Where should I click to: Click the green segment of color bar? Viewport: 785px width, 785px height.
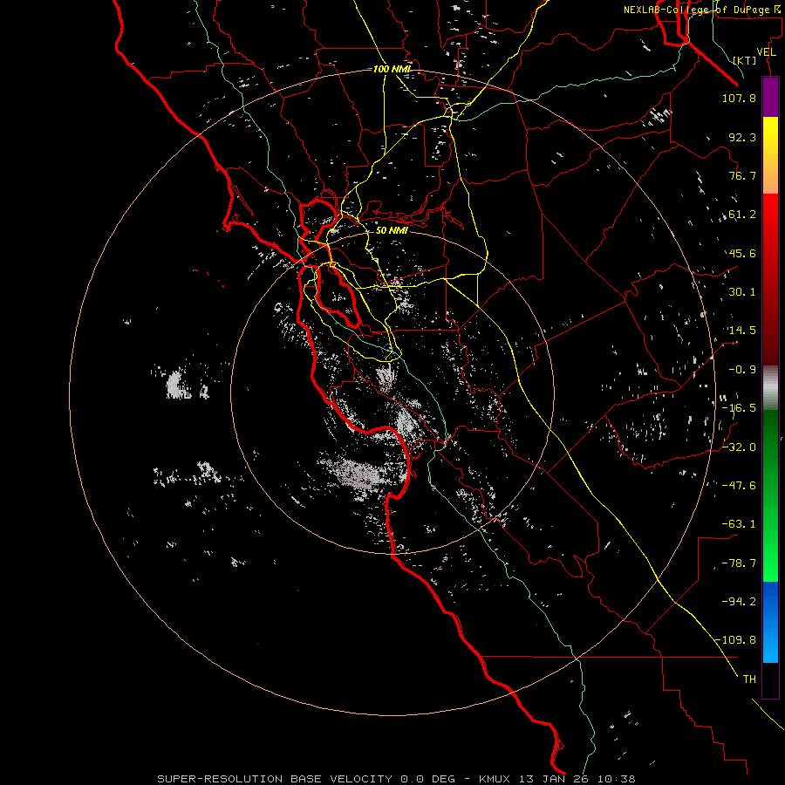(770, 495)
